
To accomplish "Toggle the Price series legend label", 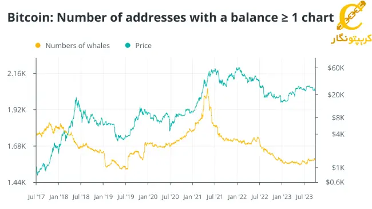I will tap(143, 46).
